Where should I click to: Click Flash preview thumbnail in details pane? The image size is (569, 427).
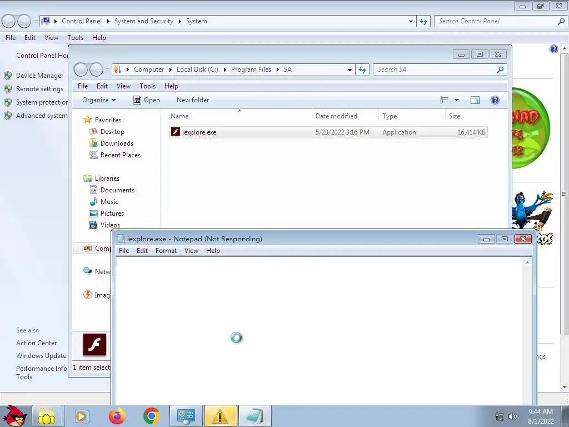pyautogui.click(x=94, y=344)
